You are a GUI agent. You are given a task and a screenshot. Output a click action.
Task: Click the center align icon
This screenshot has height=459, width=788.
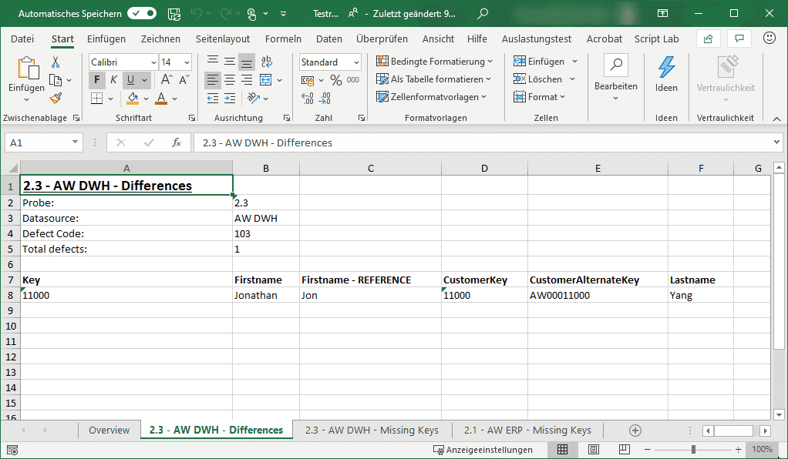tap(229, 80)
